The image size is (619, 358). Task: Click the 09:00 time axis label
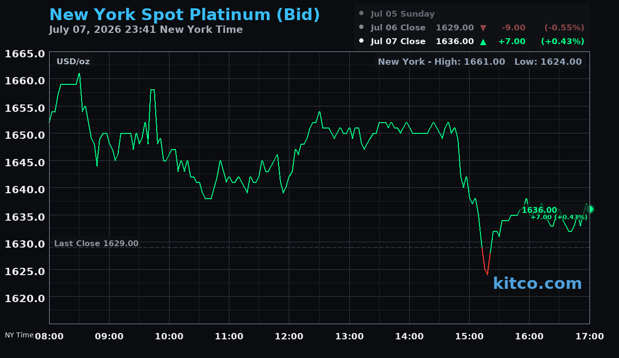(x=109, y=336)
